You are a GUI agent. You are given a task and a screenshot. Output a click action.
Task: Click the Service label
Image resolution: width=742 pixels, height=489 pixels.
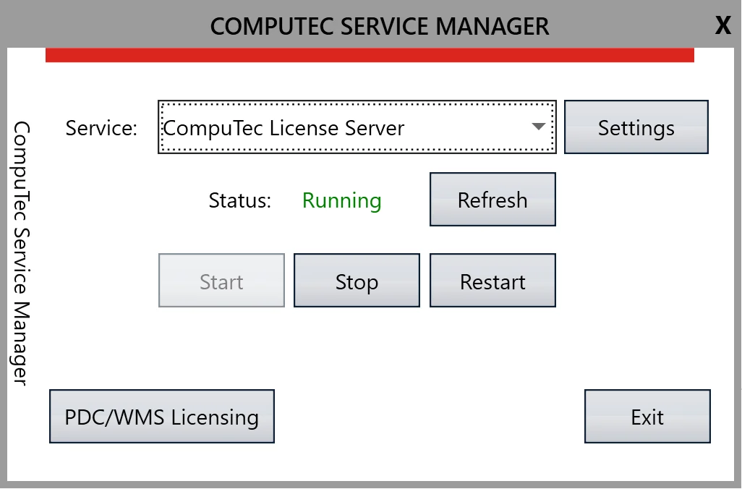pos(101,127)
